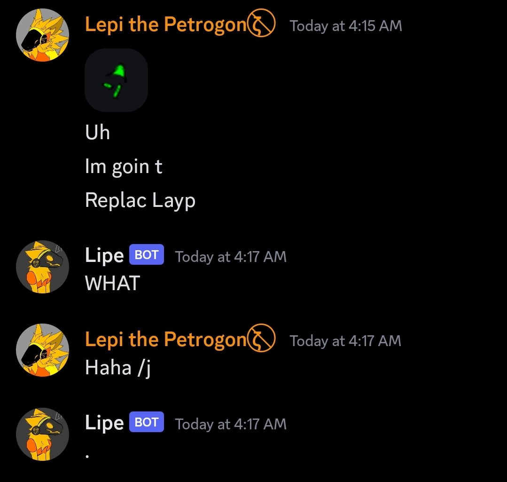Open the green emoji image attachment
Image resolution: width=507 pixels, height=482 pixels.
pos(116,80)
